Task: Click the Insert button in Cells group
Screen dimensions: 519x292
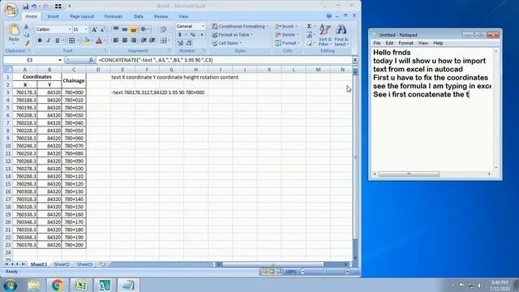Action: click(x=286, y=26)
